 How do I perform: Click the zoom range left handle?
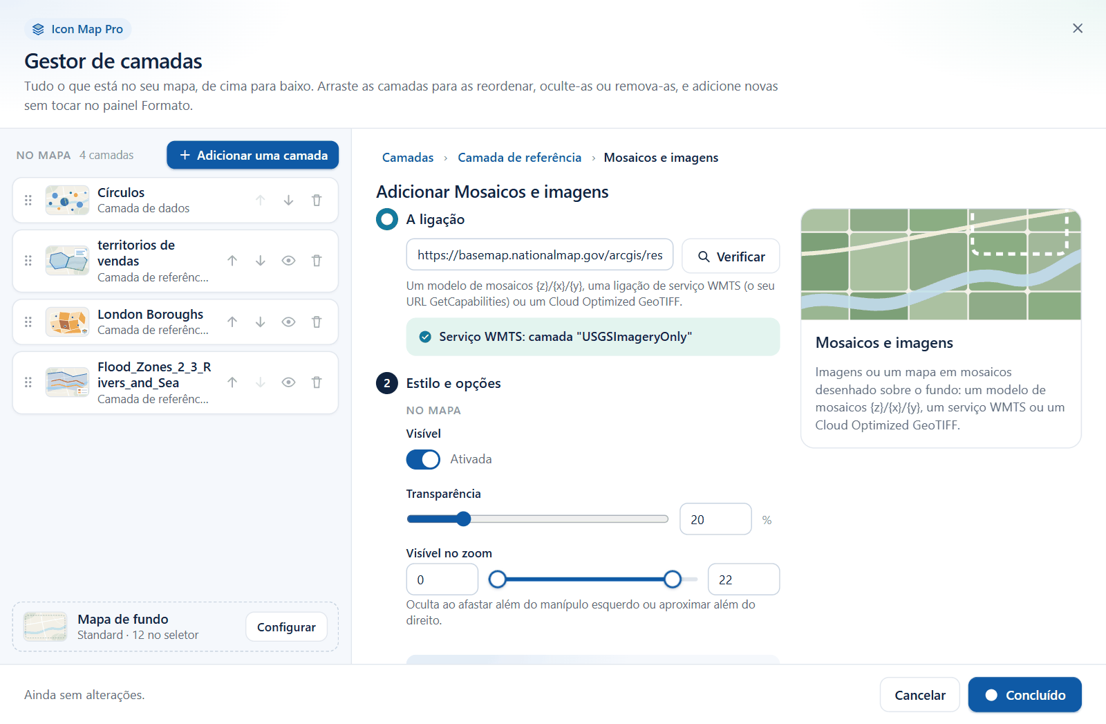coord(497,579)
